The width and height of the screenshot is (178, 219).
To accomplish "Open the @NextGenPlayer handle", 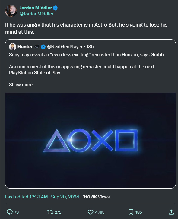I will point(65,47).
